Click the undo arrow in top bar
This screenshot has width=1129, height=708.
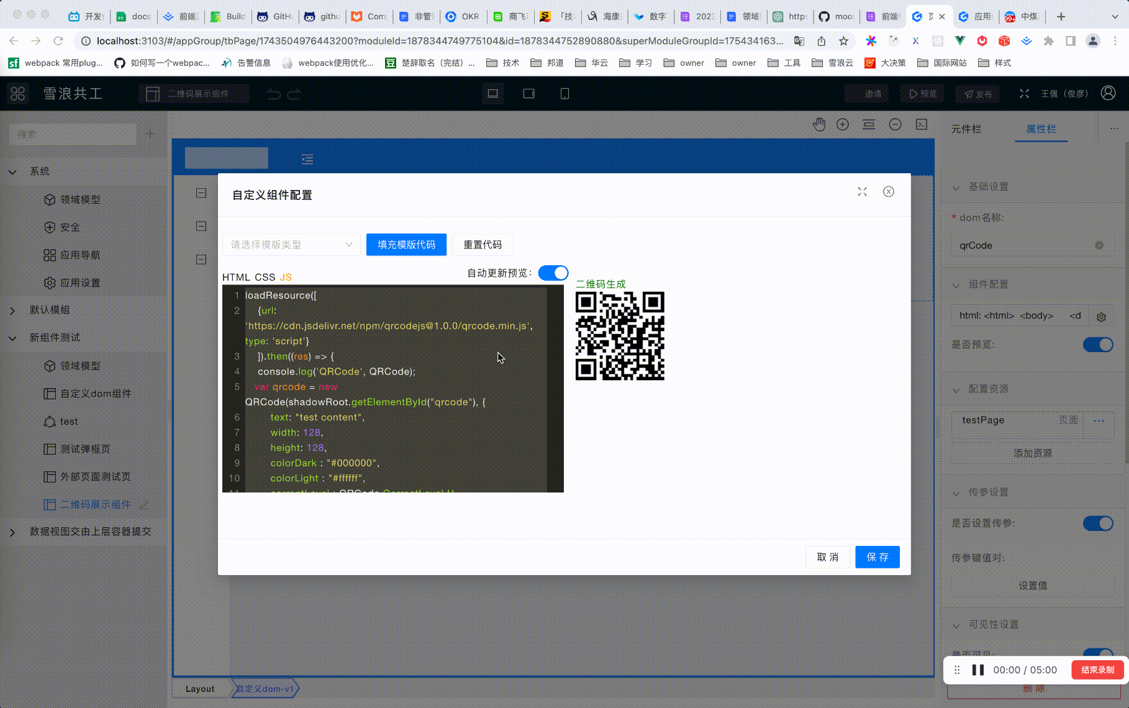click(274, 94)
